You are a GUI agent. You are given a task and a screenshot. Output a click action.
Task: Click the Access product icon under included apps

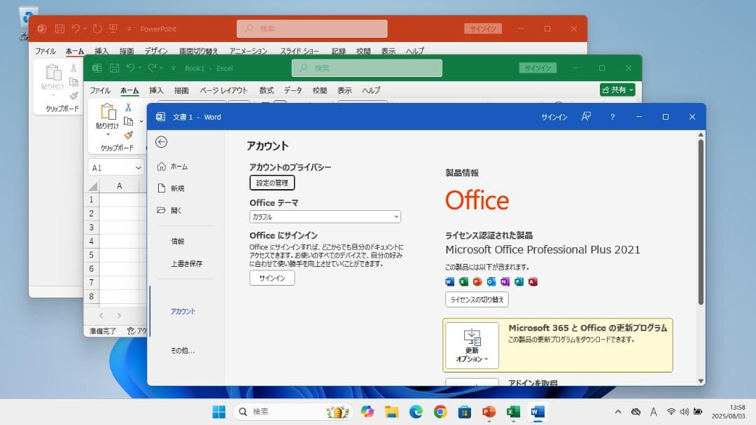pos(533,281)
